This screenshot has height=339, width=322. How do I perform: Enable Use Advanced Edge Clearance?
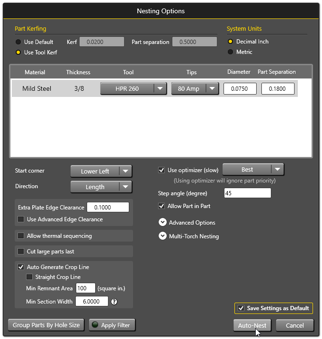[x=21, y=219]
